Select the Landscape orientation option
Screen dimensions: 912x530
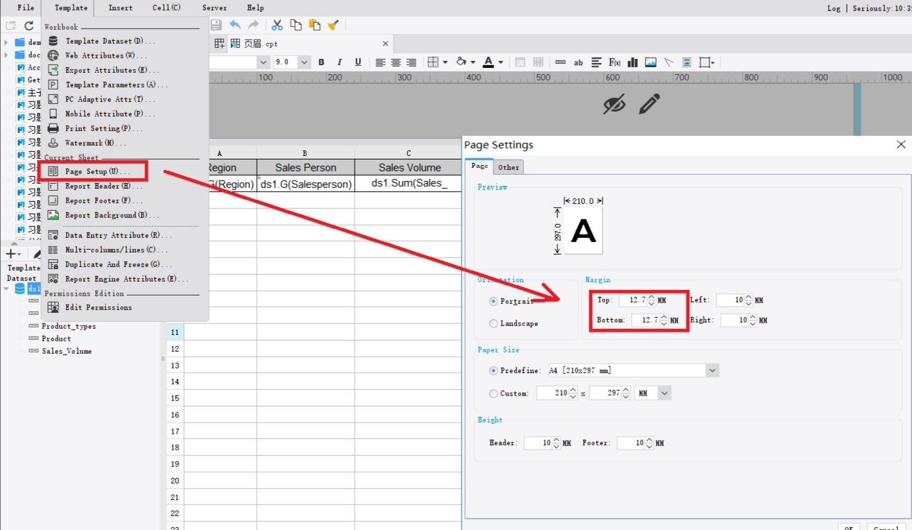(493, 323)
